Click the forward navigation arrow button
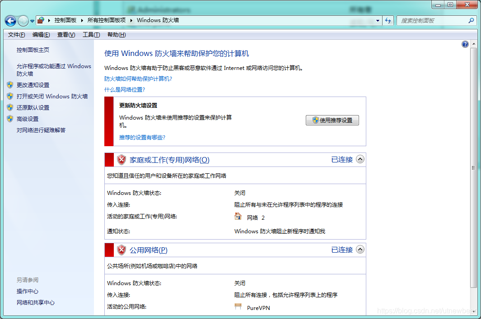This screenshot has width=481, height=319. [x=23, y=21]
